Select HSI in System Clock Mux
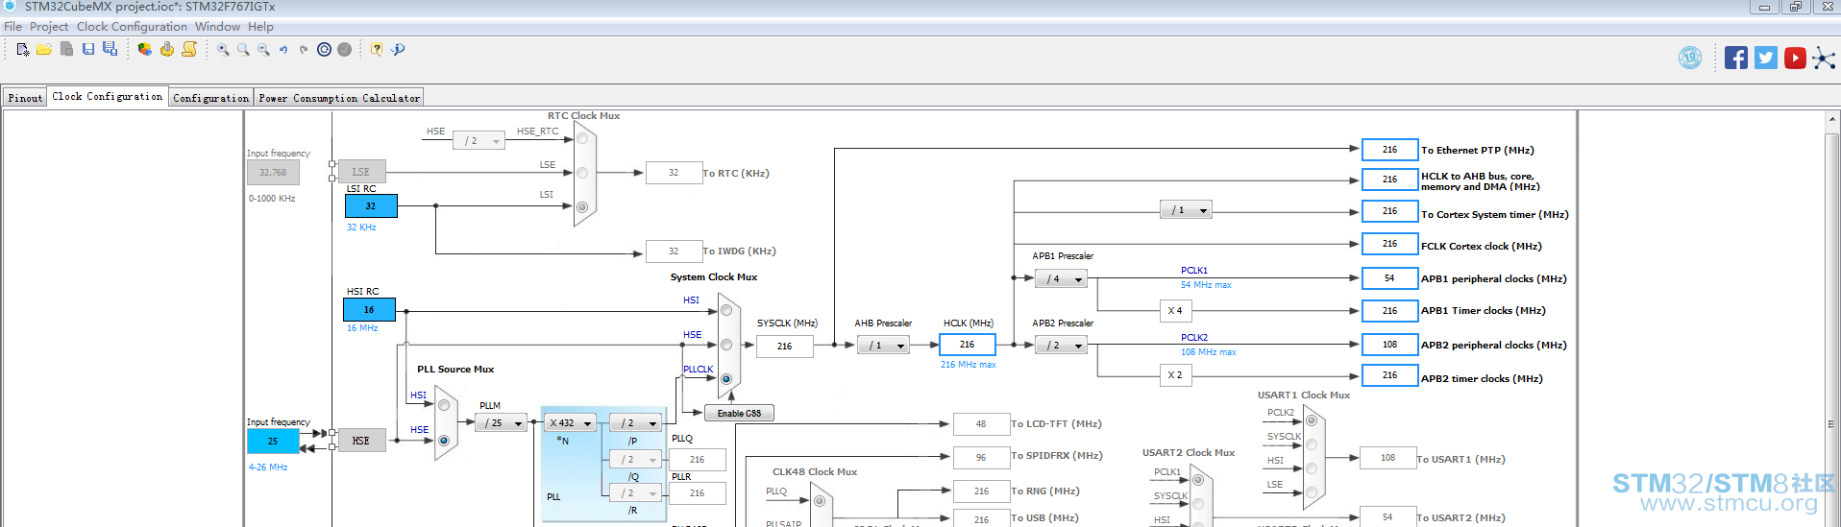The width and height of the screenshot is (1841, 527). pyautogui.click(x=726, y=310)
